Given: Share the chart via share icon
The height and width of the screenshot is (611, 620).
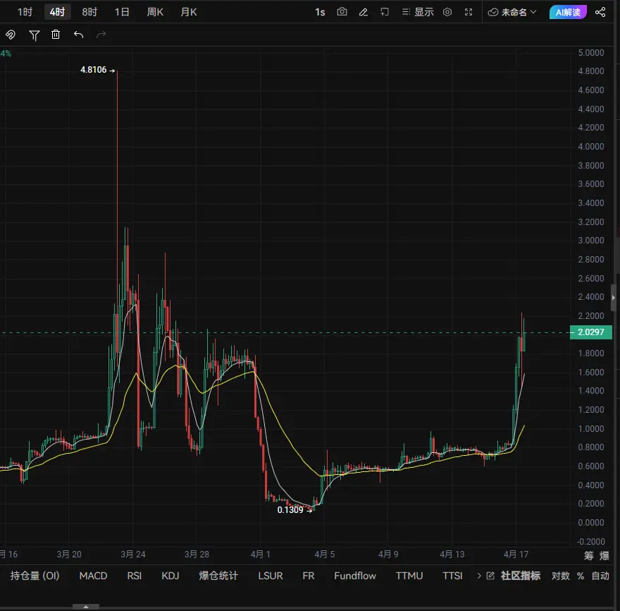Looking at the screenshot, I should pyautogui.click(x=600, y=12).
